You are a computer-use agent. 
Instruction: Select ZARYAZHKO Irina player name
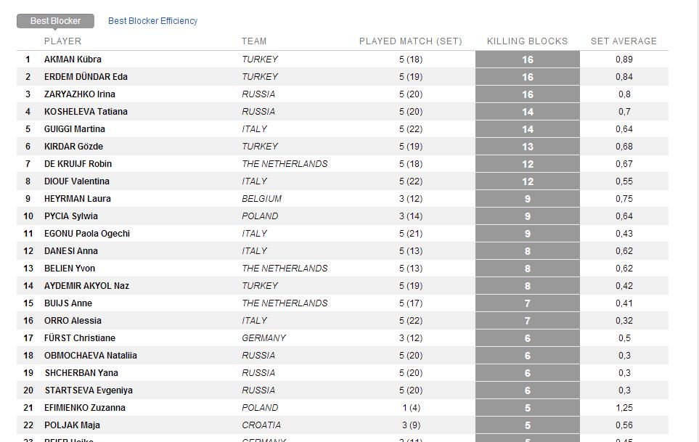(x=79, y=94)
